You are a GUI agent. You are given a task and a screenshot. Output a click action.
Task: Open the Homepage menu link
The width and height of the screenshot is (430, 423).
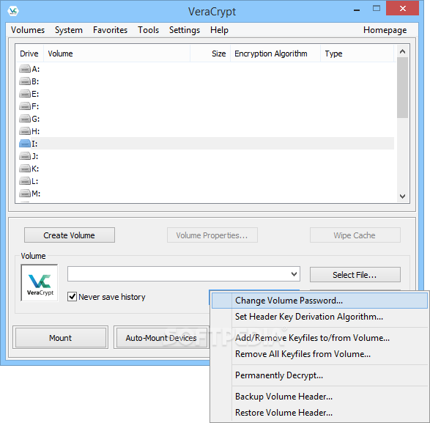tap(385, 30)
